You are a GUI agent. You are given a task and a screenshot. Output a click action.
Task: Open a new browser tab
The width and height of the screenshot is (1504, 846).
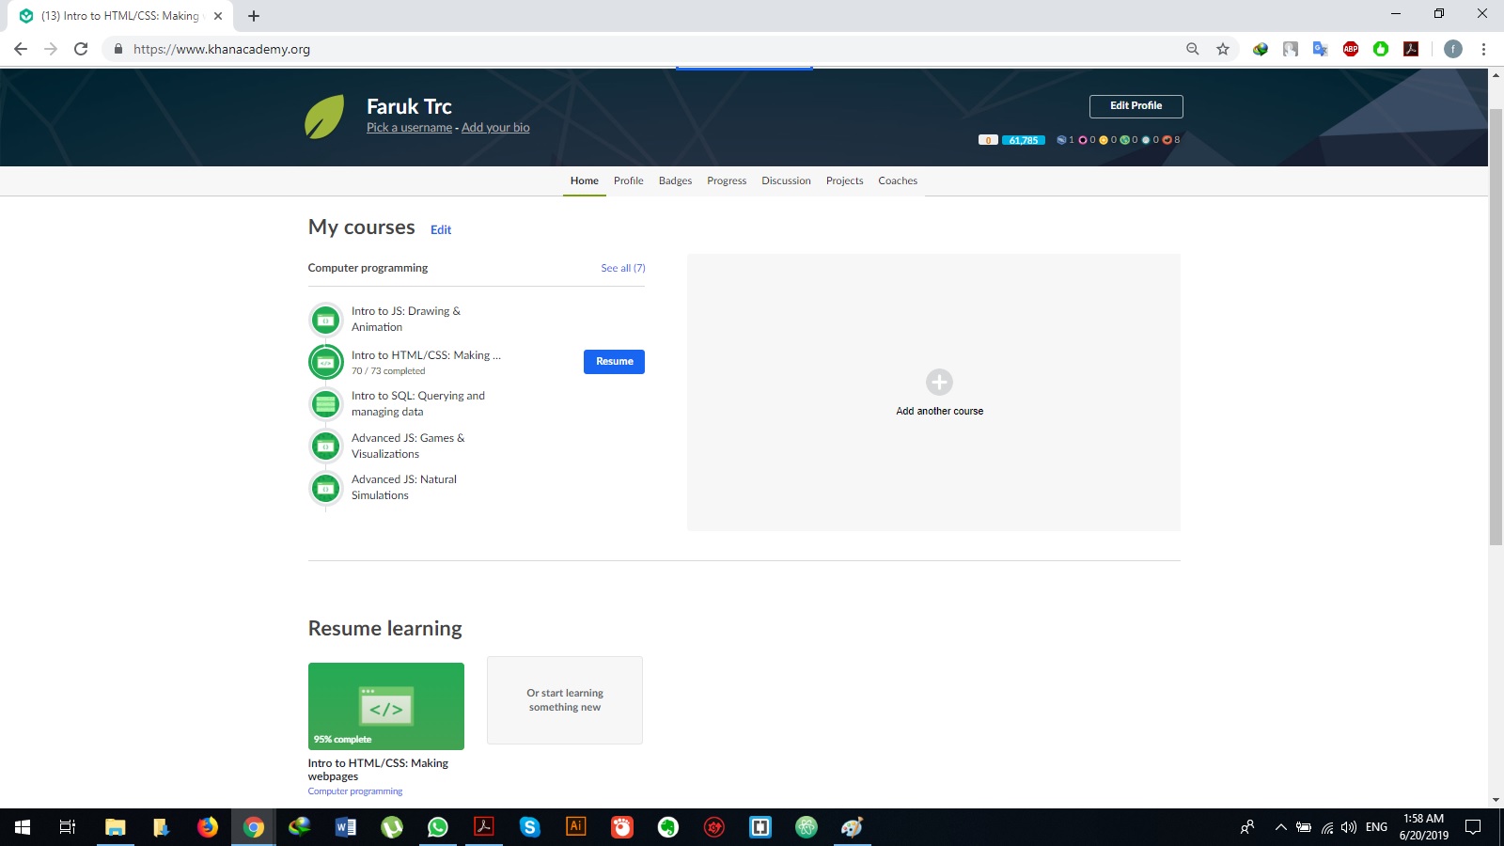pos(254,16)
